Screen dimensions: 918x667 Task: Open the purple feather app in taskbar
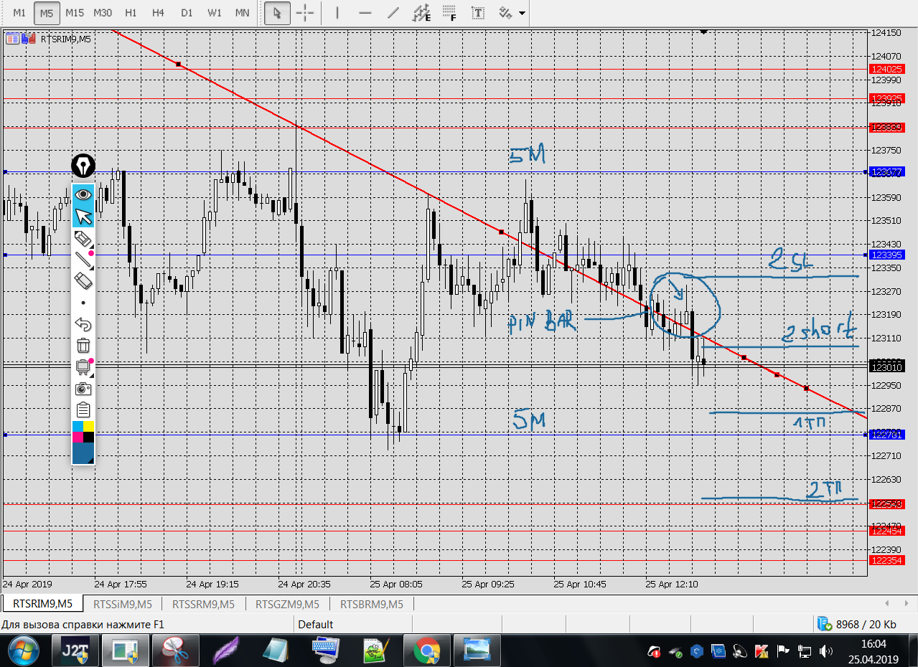pos(225,651)
